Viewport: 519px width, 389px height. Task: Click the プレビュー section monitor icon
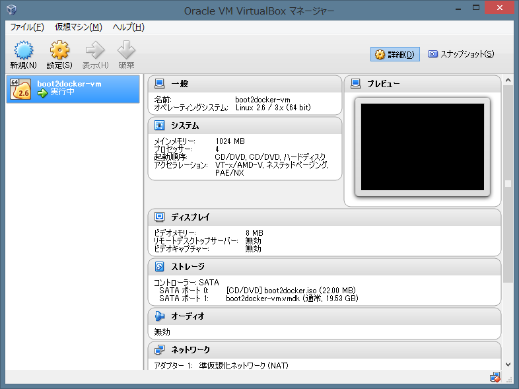(x=355, y=84)
